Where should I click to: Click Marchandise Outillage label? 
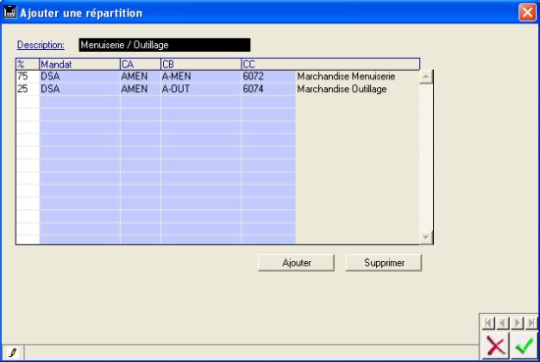pyautogui.click(x=342, y=89)
